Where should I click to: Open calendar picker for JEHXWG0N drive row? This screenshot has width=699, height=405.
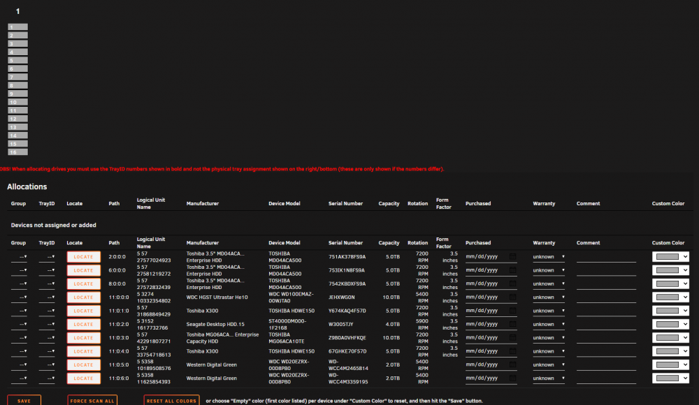point(512,297)
